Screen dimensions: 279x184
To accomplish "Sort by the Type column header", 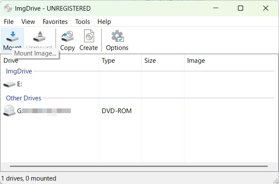I will 120,61.
